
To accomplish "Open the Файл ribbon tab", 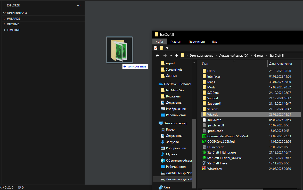I will tap(159, 42).
